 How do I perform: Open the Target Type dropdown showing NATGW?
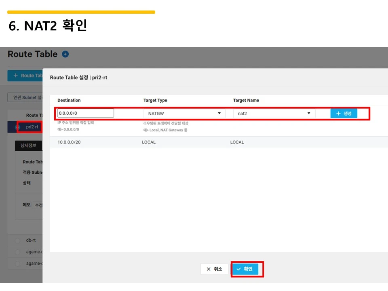click(184, 114)
